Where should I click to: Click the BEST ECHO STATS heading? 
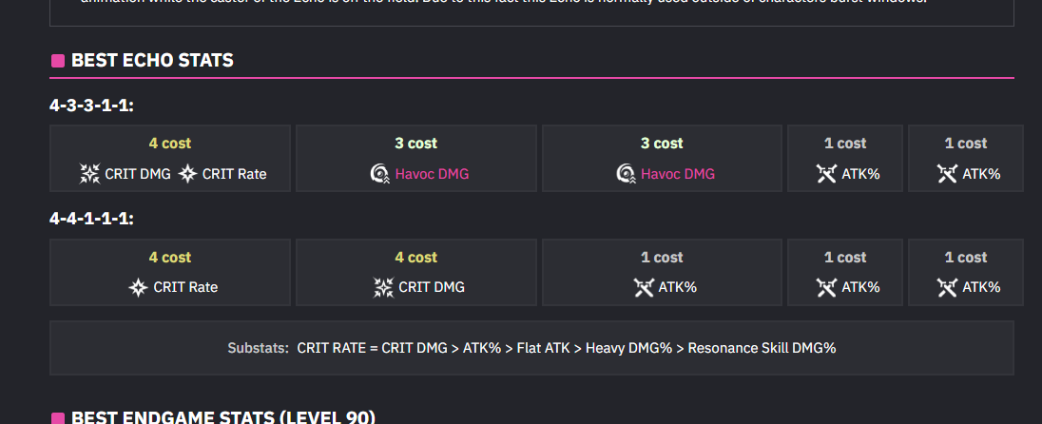click(x=152, y=61)
